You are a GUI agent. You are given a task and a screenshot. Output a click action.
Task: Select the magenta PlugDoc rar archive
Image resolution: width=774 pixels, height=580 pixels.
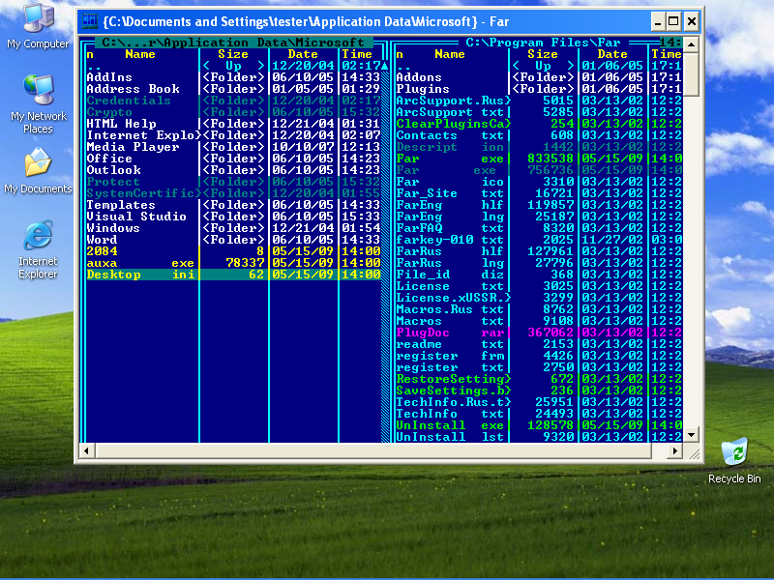pyautogui.click(x=539, y=333)
